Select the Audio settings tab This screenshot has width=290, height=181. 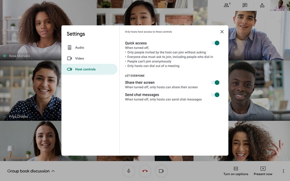tap(79, 48)
